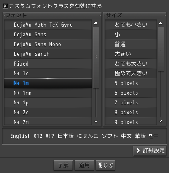Screen dimensions: 169x173
Task: Click the 適用 apply button
Action: coord(84,165)
